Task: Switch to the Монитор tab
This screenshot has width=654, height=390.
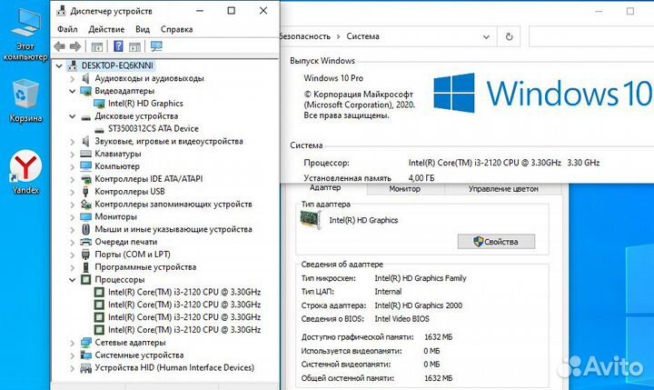Action: tap(404, 189)
